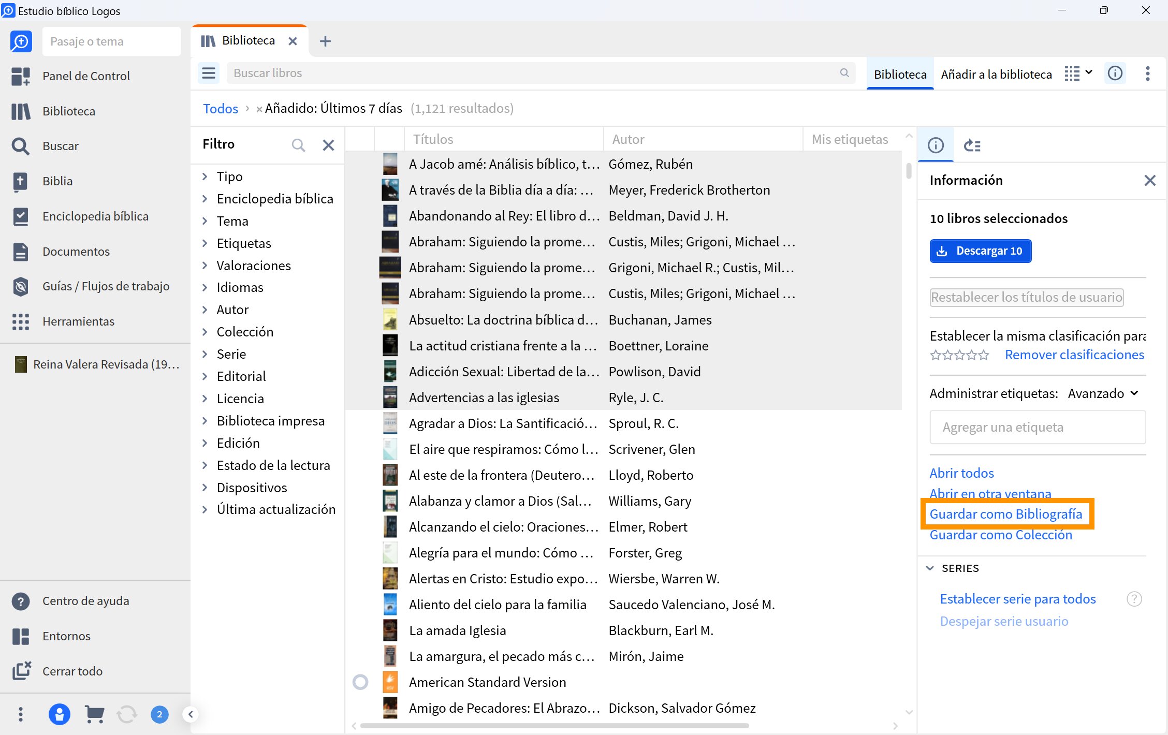Viewport: 1168px width, 735px height.
Task: Open the bottom-left vertical dots menu
Action: click(21, 714)
